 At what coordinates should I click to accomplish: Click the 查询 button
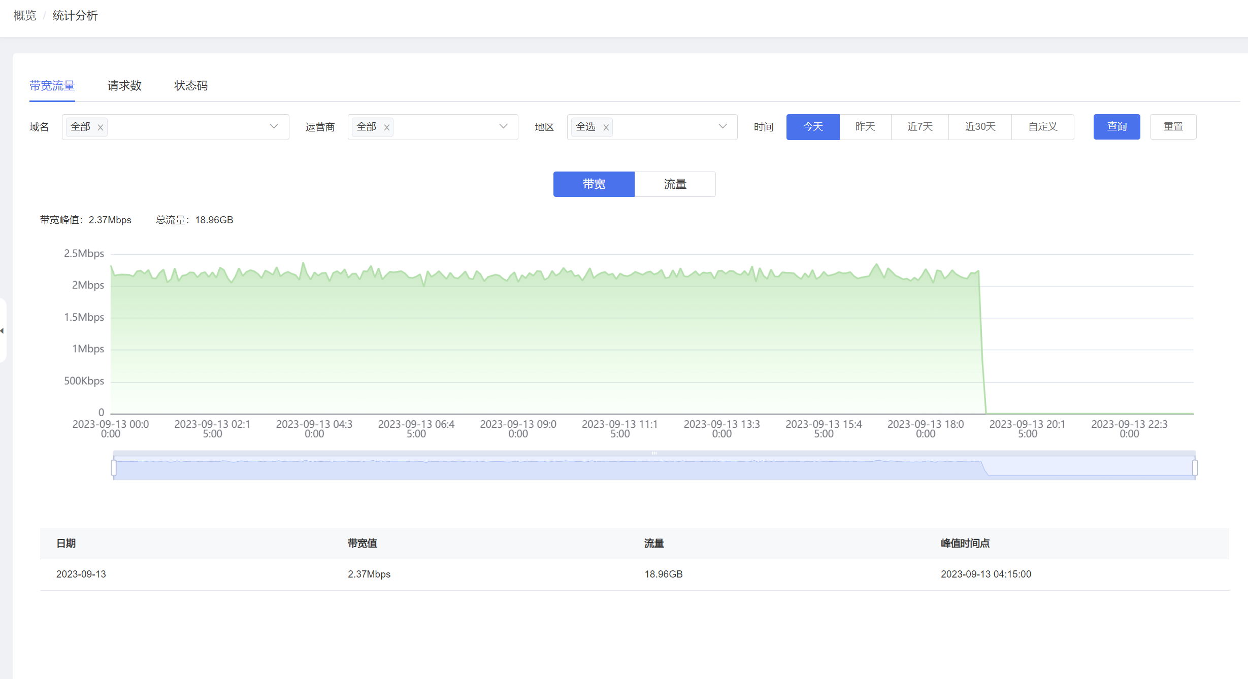[1116, 126]
